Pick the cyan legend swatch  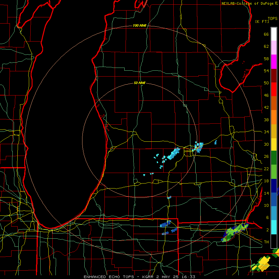pyautogui.click(x=274, y=227)
